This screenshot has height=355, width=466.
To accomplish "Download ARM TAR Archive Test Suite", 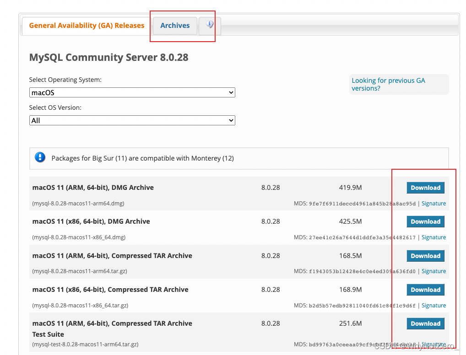I will (425, 323).
